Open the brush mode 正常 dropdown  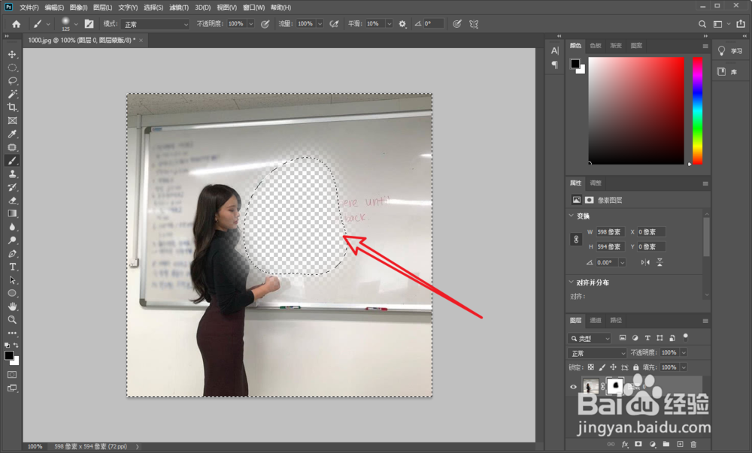(x=156, y=24)
